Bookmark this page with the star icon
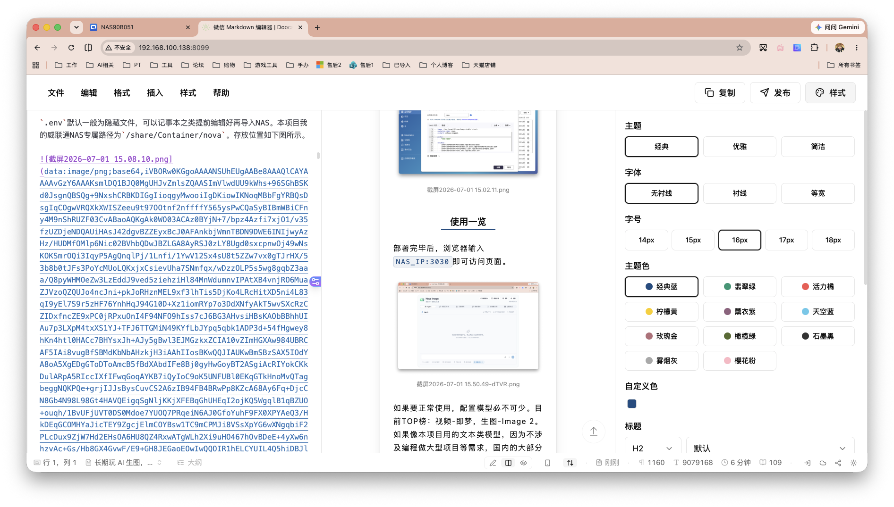894x507 pixels. [x=740, y=48]
